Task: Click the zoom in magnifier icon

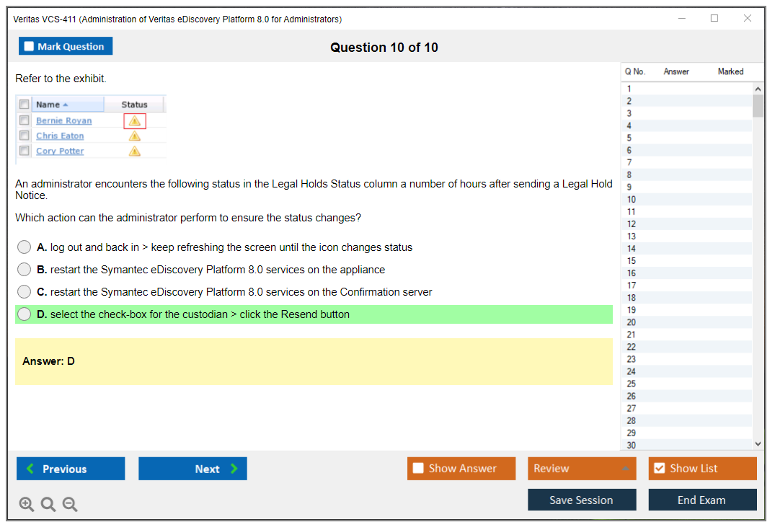Action: pos(26,505)
